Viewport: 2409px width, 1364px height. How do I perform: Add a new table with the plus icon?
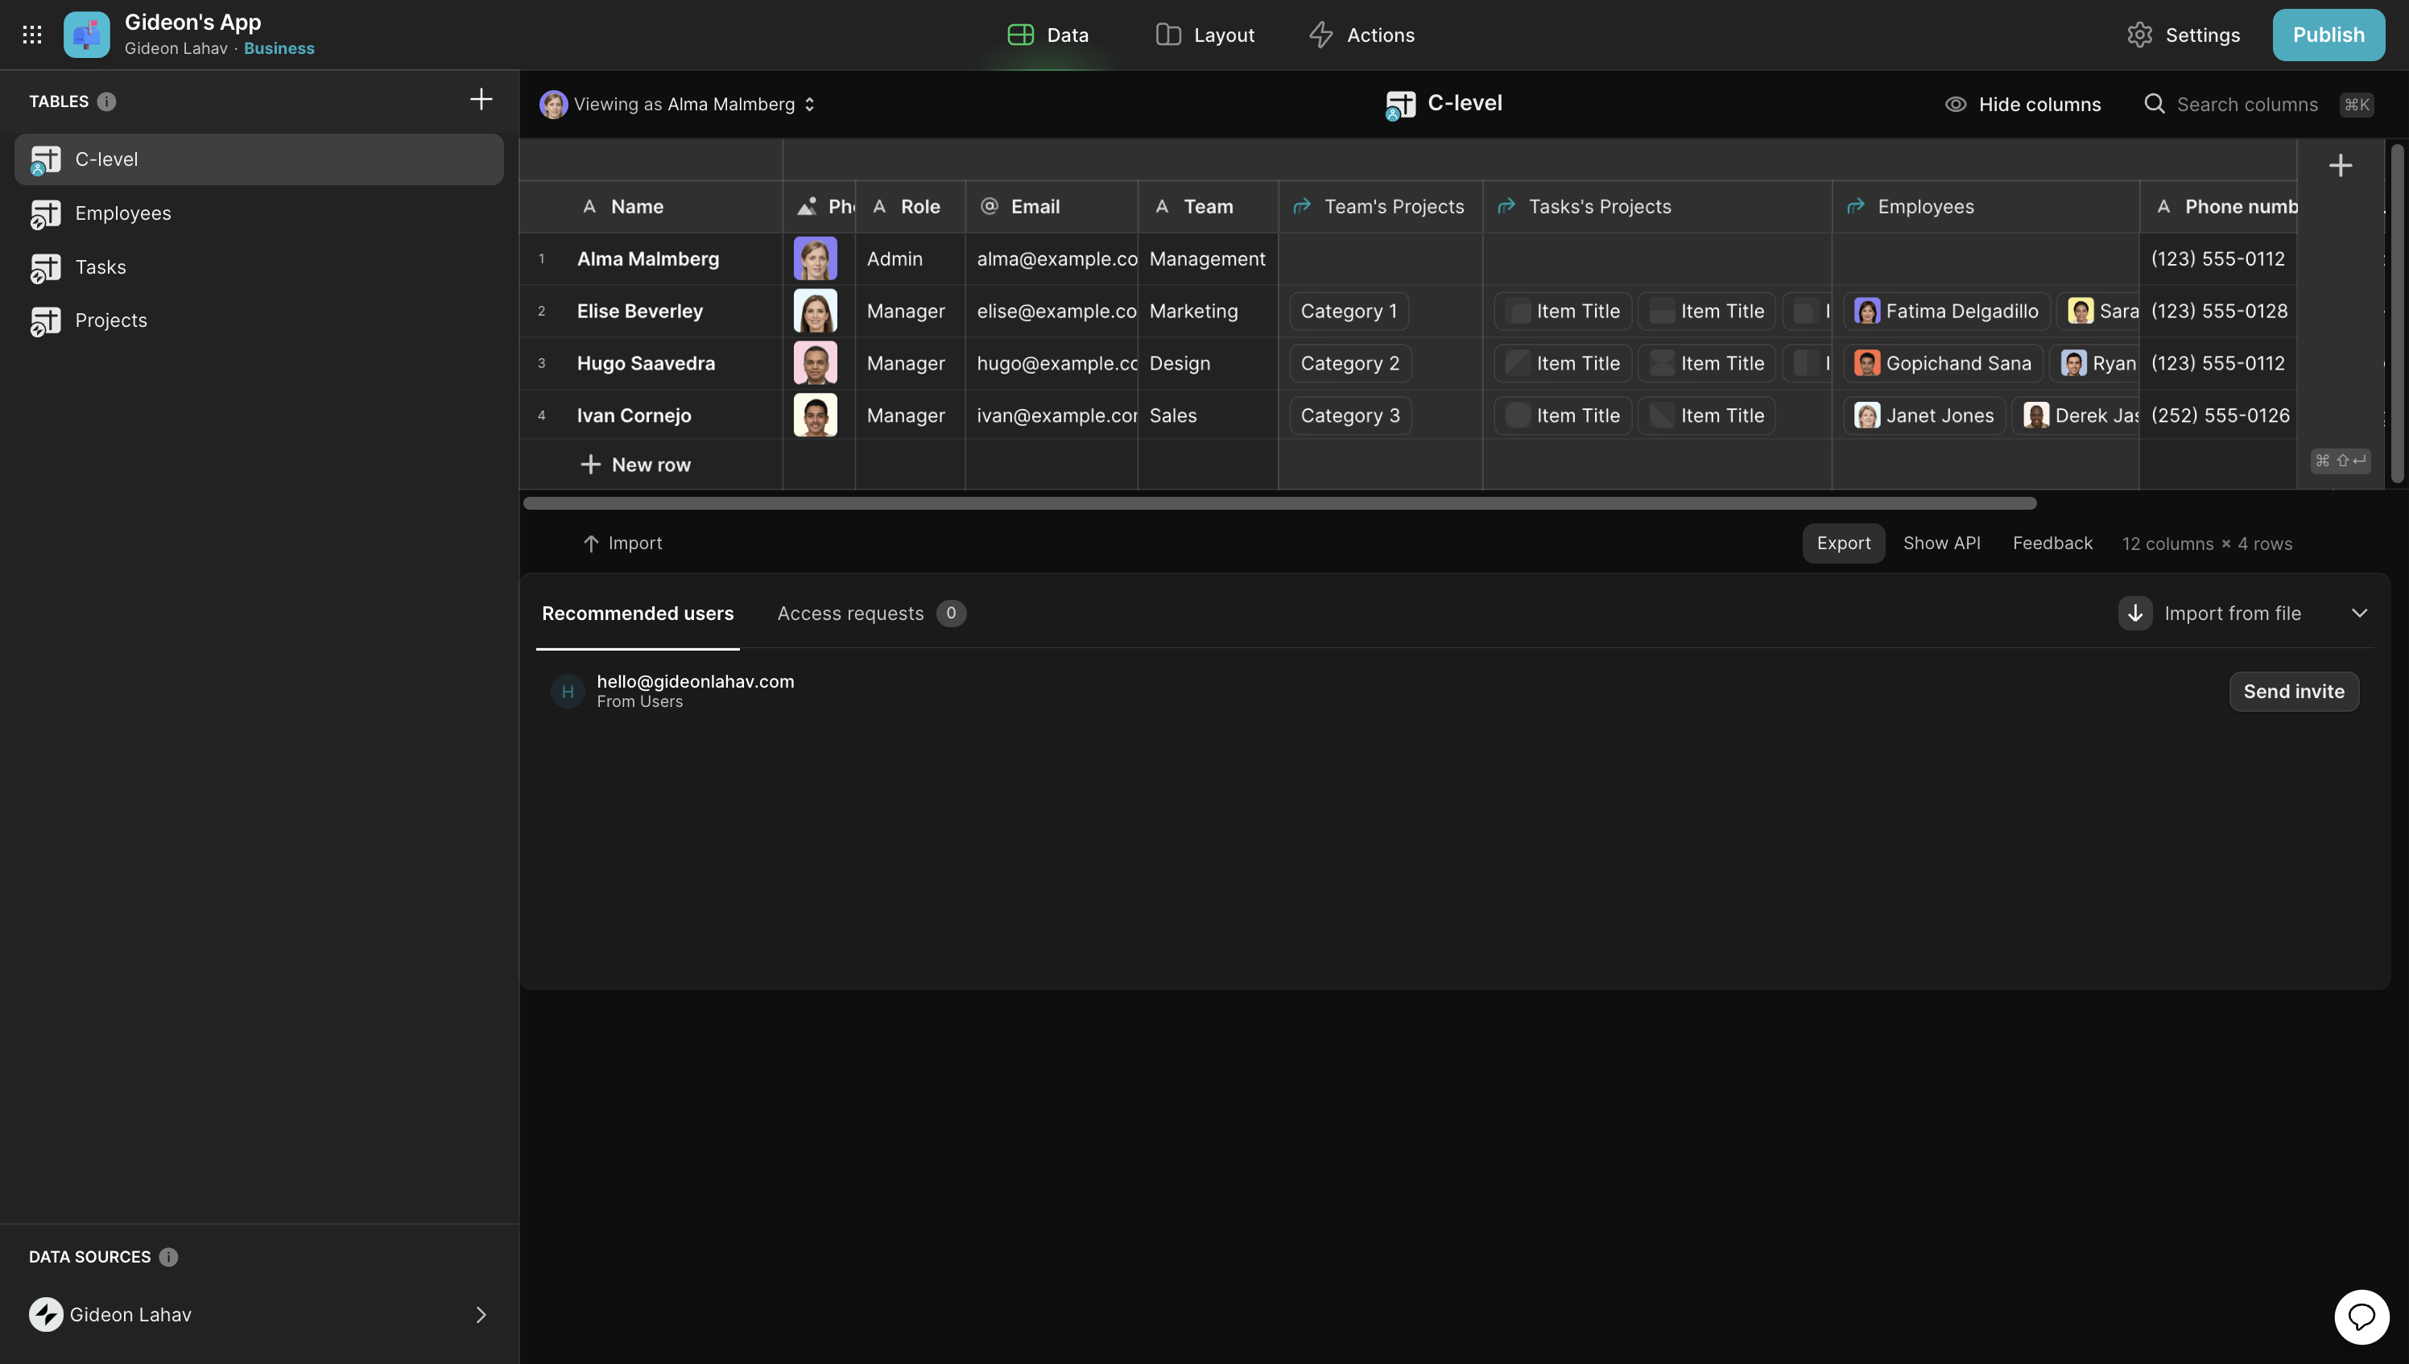click(481, 99)
